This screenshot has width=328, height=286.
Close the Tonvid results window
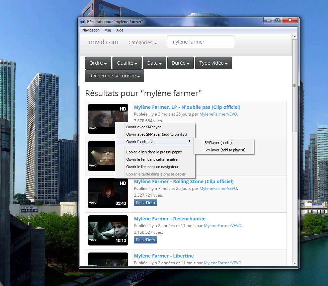290,20
